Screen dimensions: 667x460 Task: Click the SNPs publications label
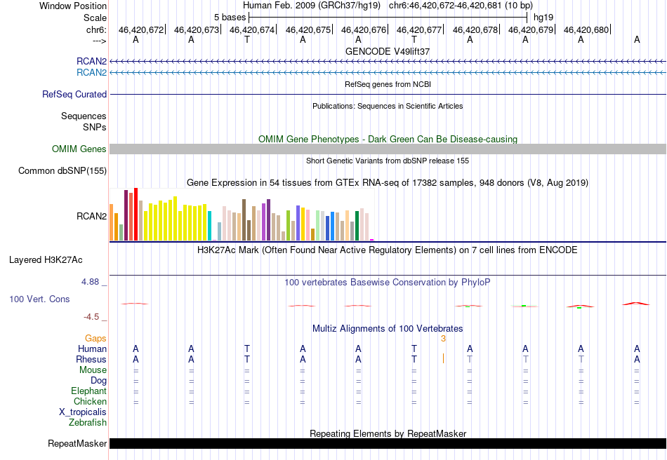[95, 127]
